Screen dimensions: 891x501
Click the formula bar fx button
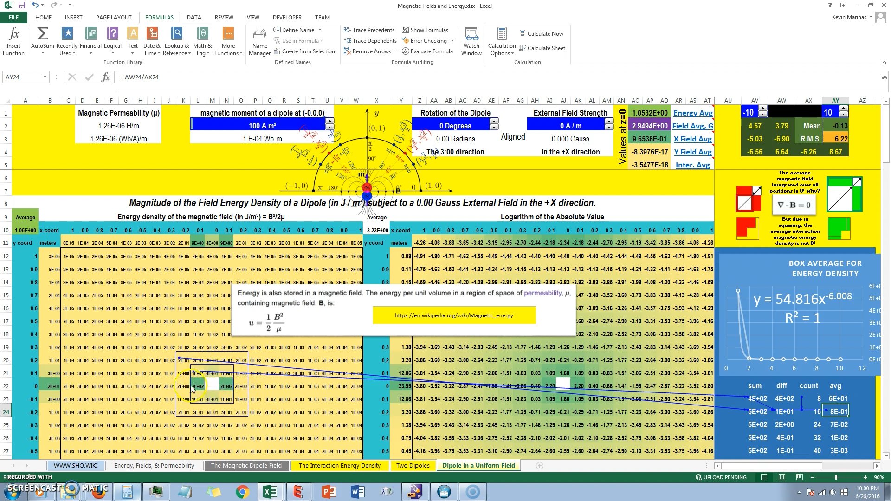pos(106,77)
